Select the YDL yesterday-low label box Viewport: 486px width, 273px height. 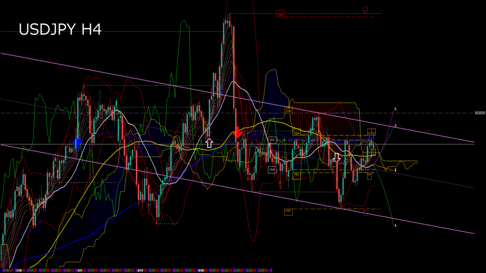click(297, 174)
